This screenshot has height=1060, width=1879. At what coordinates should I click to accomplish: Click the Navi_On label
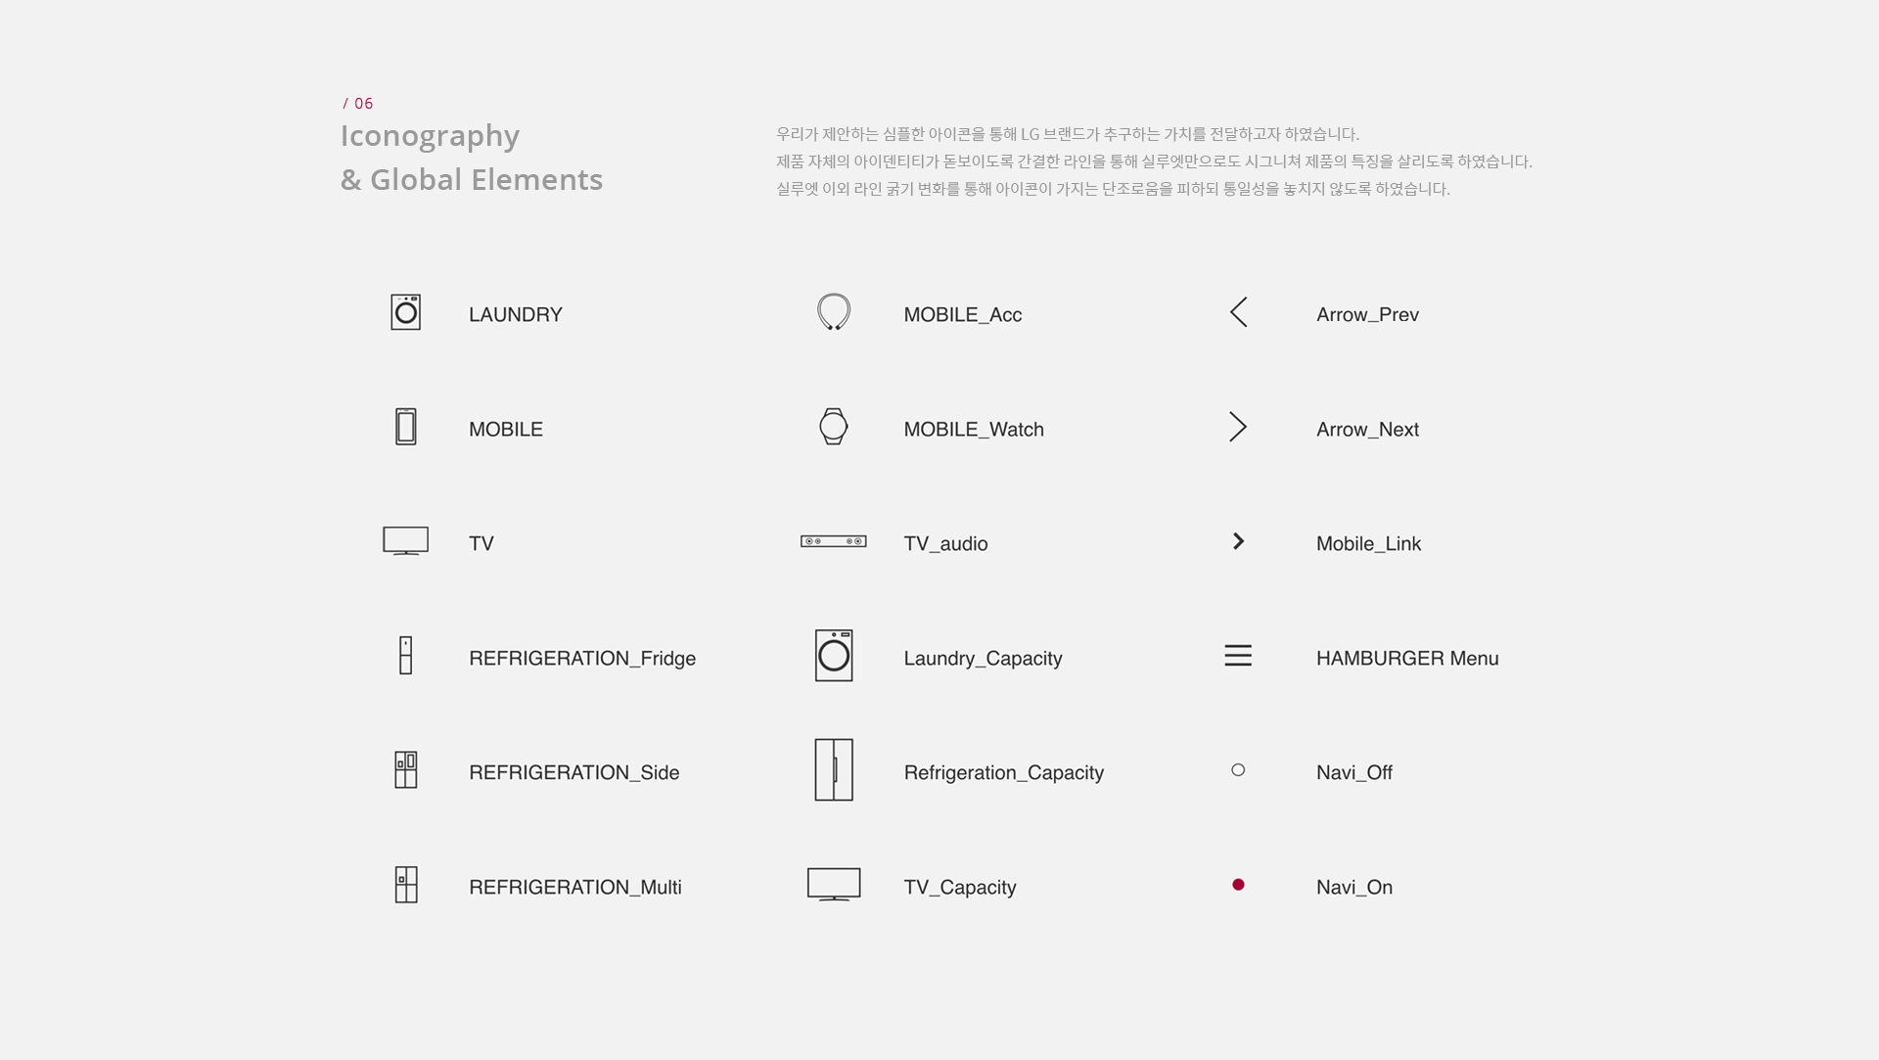pyautogui.click(x=1354, y=887)
